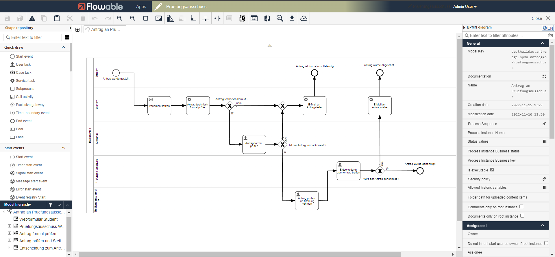Click the Close button
This screenshot has width=555, height=257.
tap(541, 18)
